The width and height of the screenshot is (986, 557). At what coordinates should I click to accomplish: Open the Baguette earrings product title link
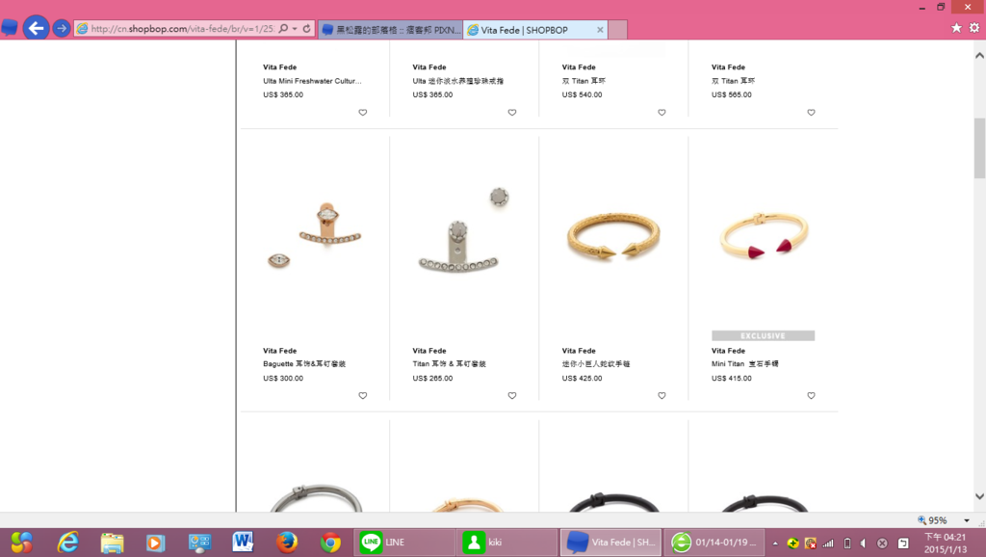(304, 363)
